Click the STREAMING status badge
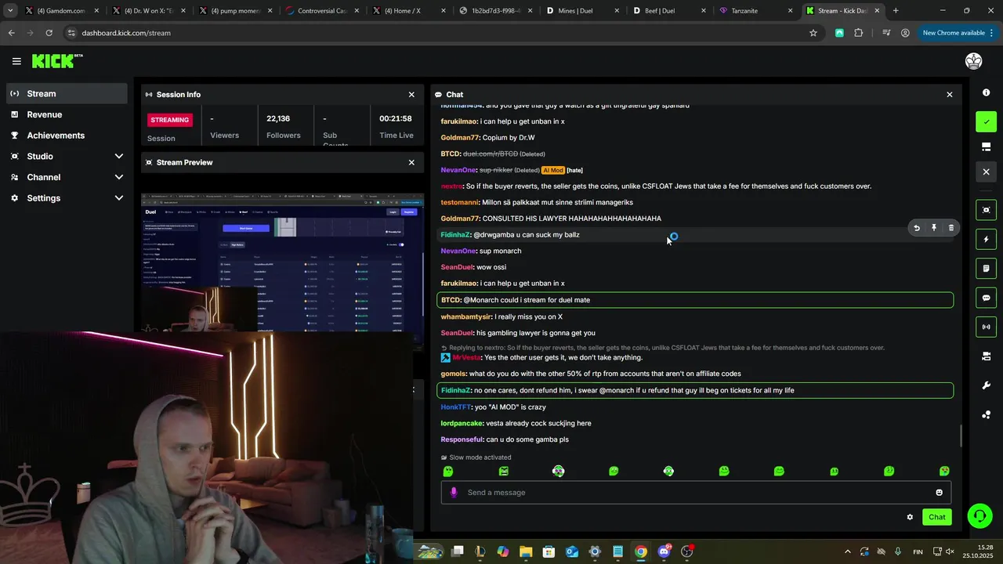The width and height of the screenshot is (1003, 564). 170,120
